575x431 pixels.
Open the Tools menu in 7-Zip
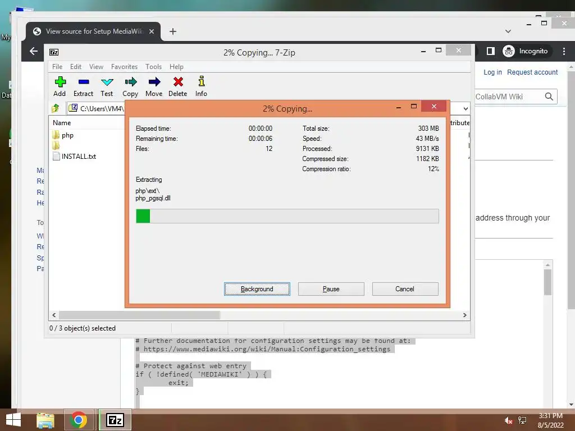point(153,67)
